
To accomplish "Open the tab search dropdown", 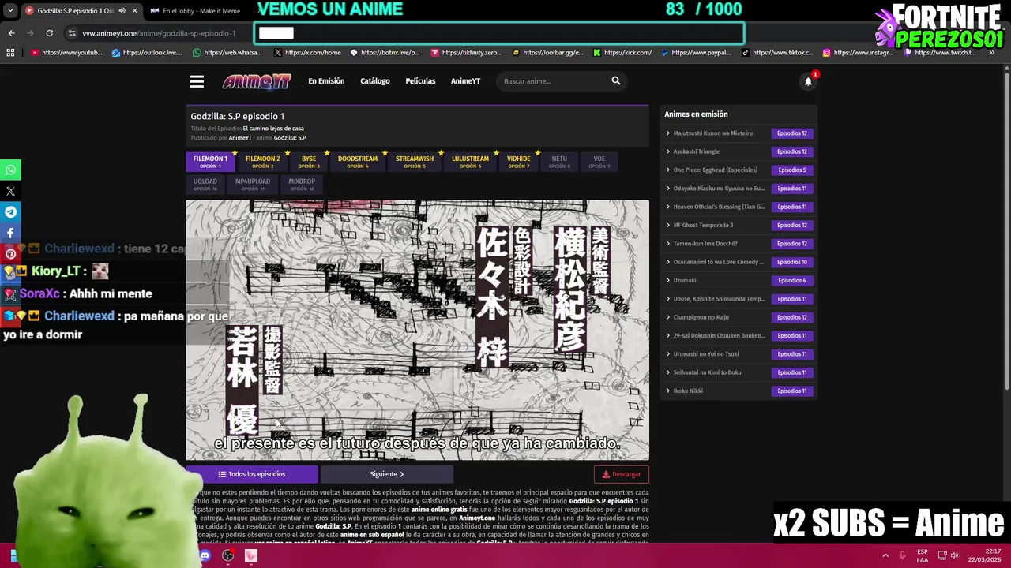I will click(10, 11).
